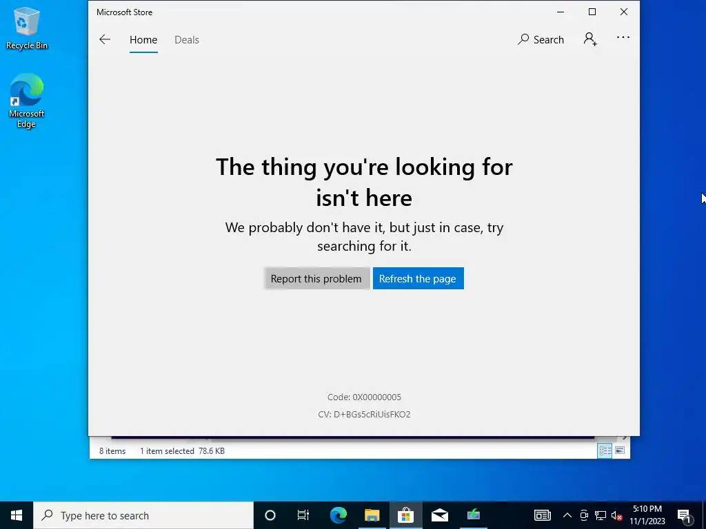Select the CV identifier text
Image resolution: width=706 pixels, height=529 pixels.
coord(364,414)
